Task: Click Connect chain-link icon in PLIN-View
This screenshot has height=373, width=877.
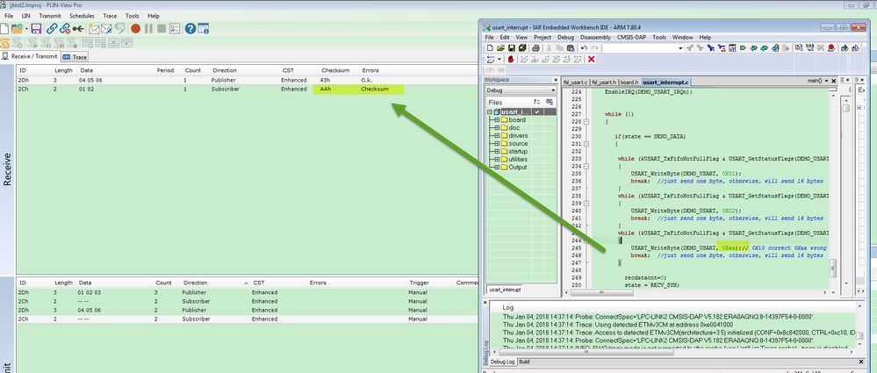Action: click(x=52, y=28)
